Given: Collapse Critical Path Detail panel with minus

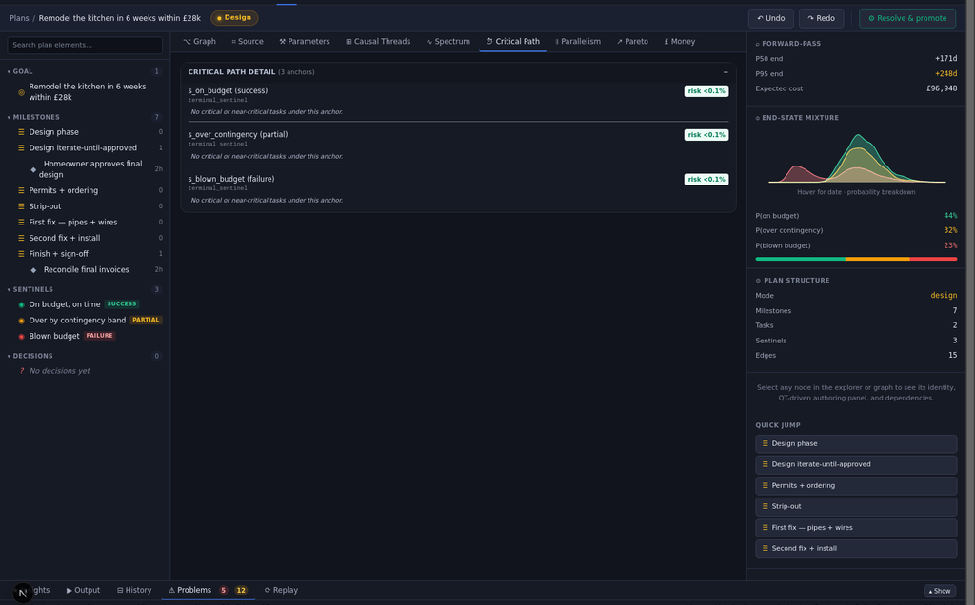Looking at the screenshot, I should click(x=725, y=72).
